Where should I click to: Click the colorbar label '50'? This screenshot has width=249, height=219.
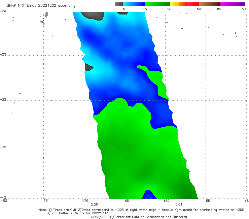pos(199,9)
